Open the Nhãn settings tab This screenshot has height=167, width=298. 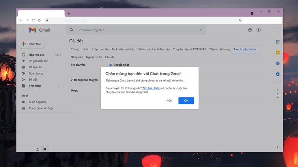86,49
